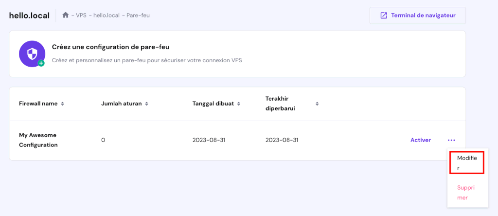Click the hello.local page title
Image resolution: width=498 pixels, height=216 pixels.
29,15
